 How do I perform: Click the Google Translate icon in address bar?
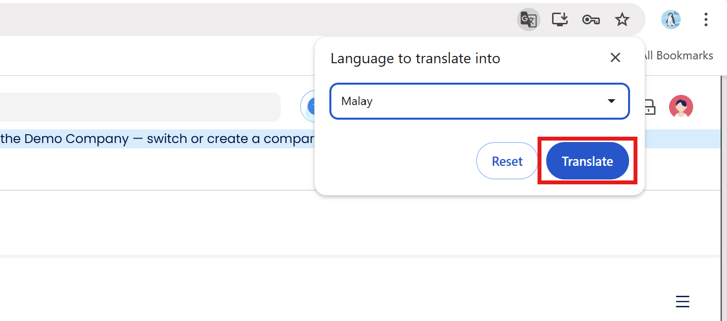528,20
